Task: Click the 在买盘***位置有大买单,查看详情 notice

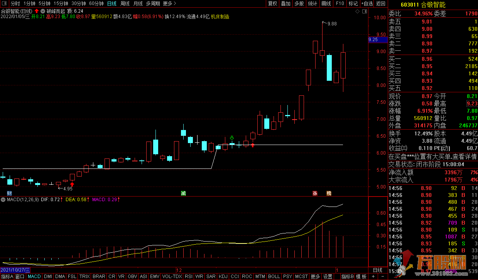Action: coord(433,157)
